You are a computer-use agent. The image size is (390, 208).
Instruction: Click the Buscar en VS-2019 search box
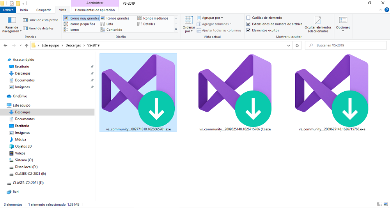pyautogui.click(x=346, y=45)
